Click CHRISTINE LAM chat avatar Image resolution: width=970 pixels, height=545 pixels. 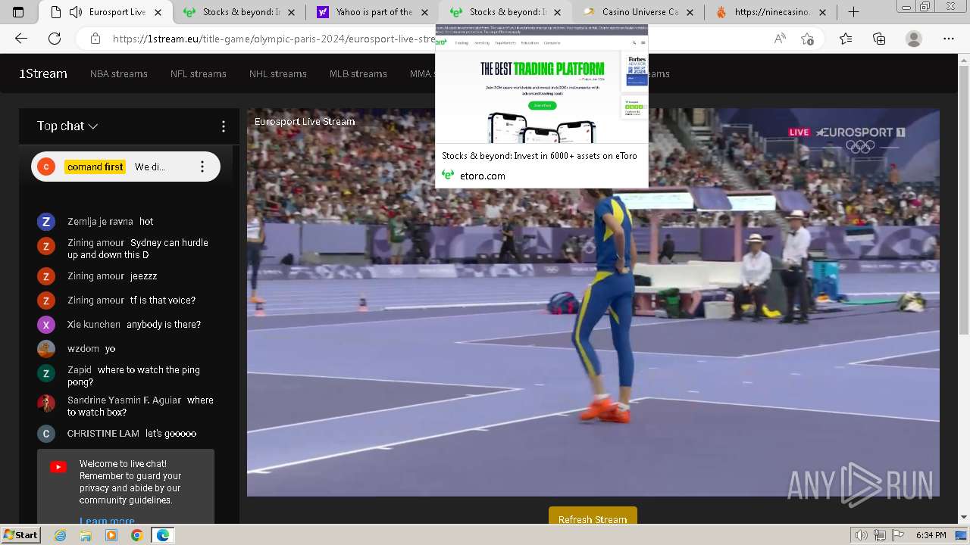46,434
